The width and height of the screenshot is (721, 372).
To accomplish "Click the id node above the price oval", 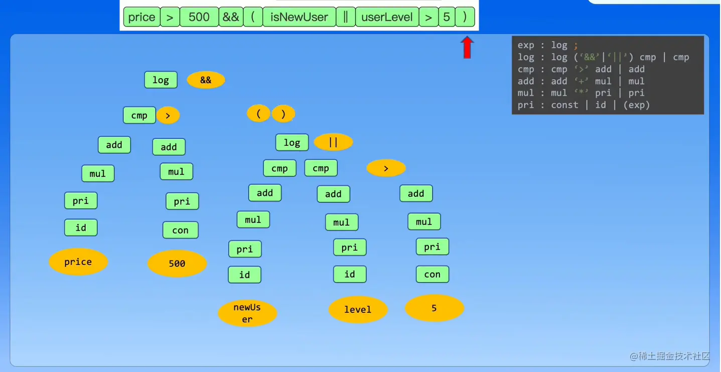I will (81, 227).
